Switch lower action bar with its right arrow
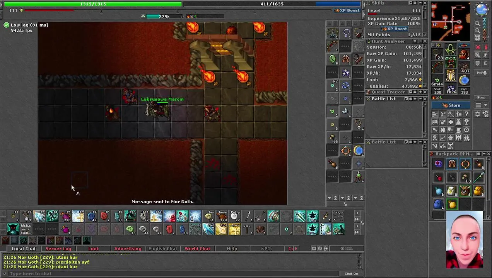 point(357,226)
